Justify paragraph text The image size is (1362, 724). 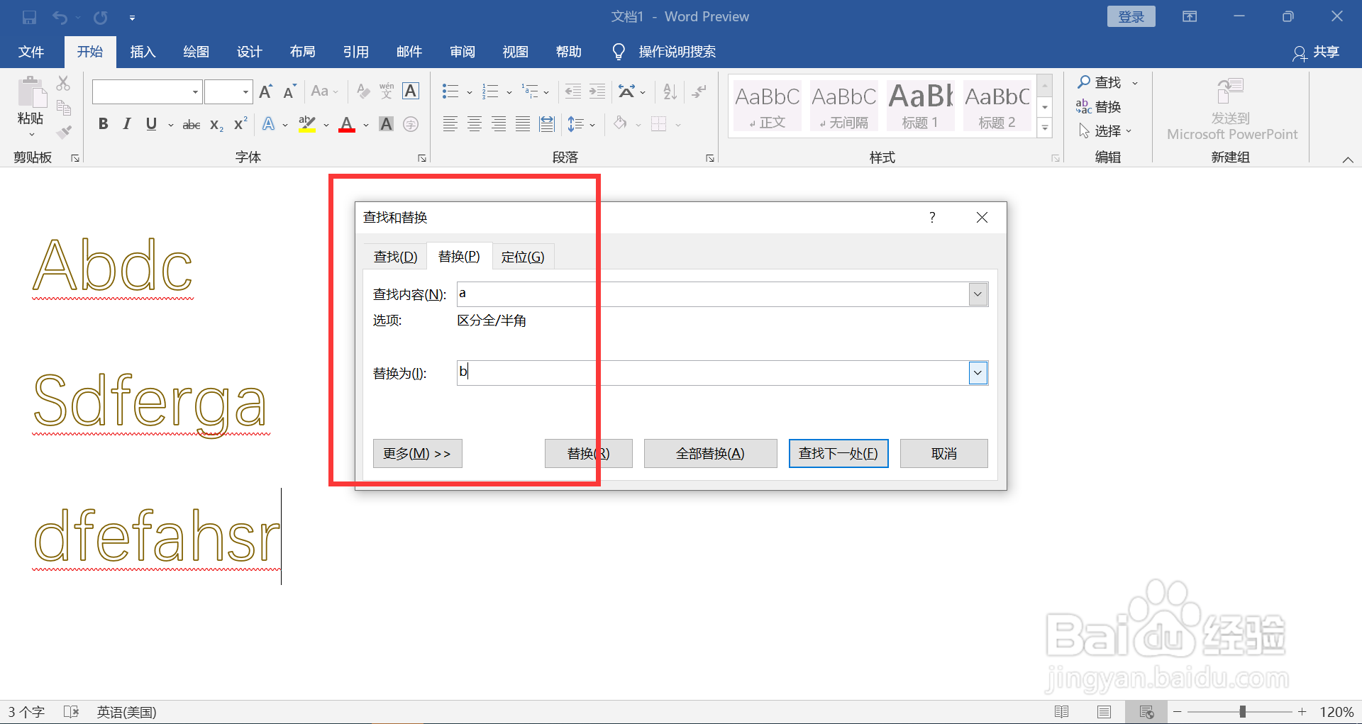[x=523, y=124]
